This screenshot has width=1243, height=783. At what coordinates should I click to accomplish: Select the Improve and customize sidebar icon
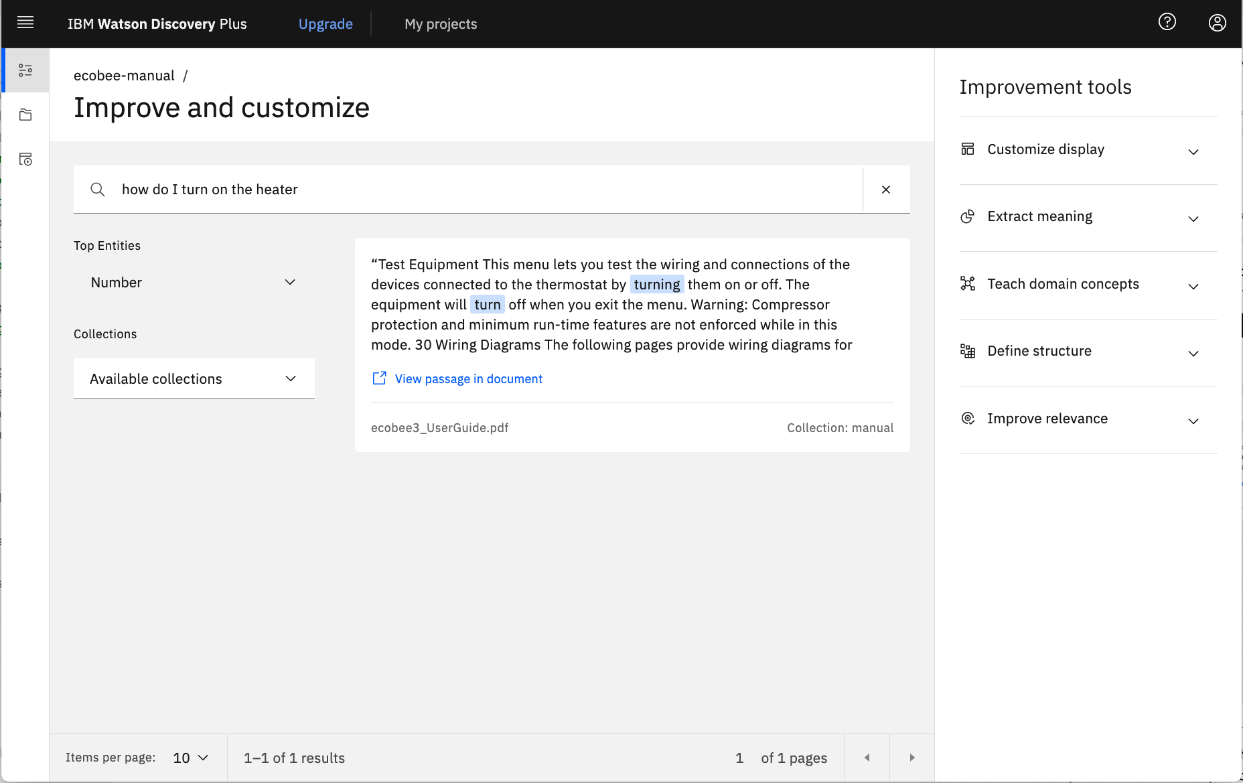tap(25, 70)
